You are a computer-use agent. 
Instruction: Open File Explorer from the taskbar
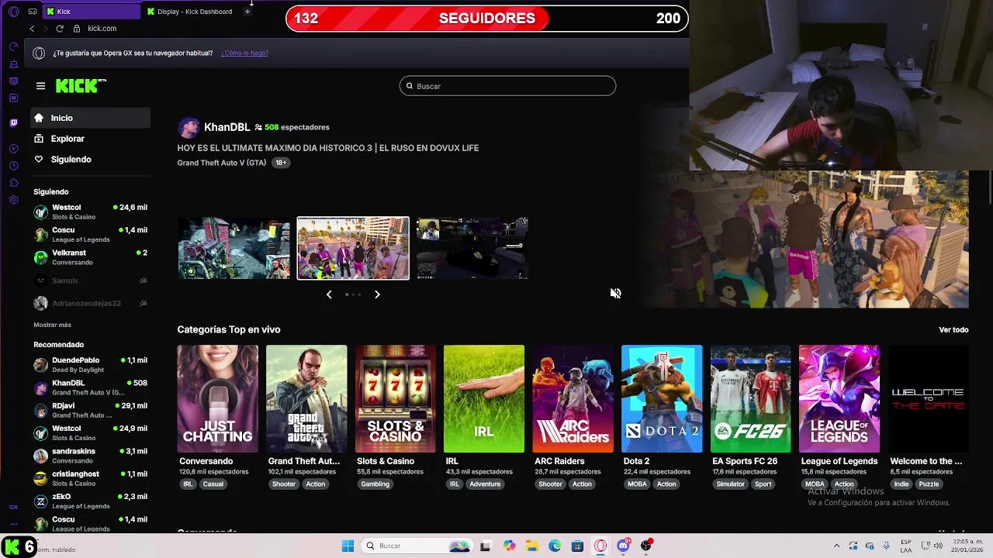[x=532, y=546]
